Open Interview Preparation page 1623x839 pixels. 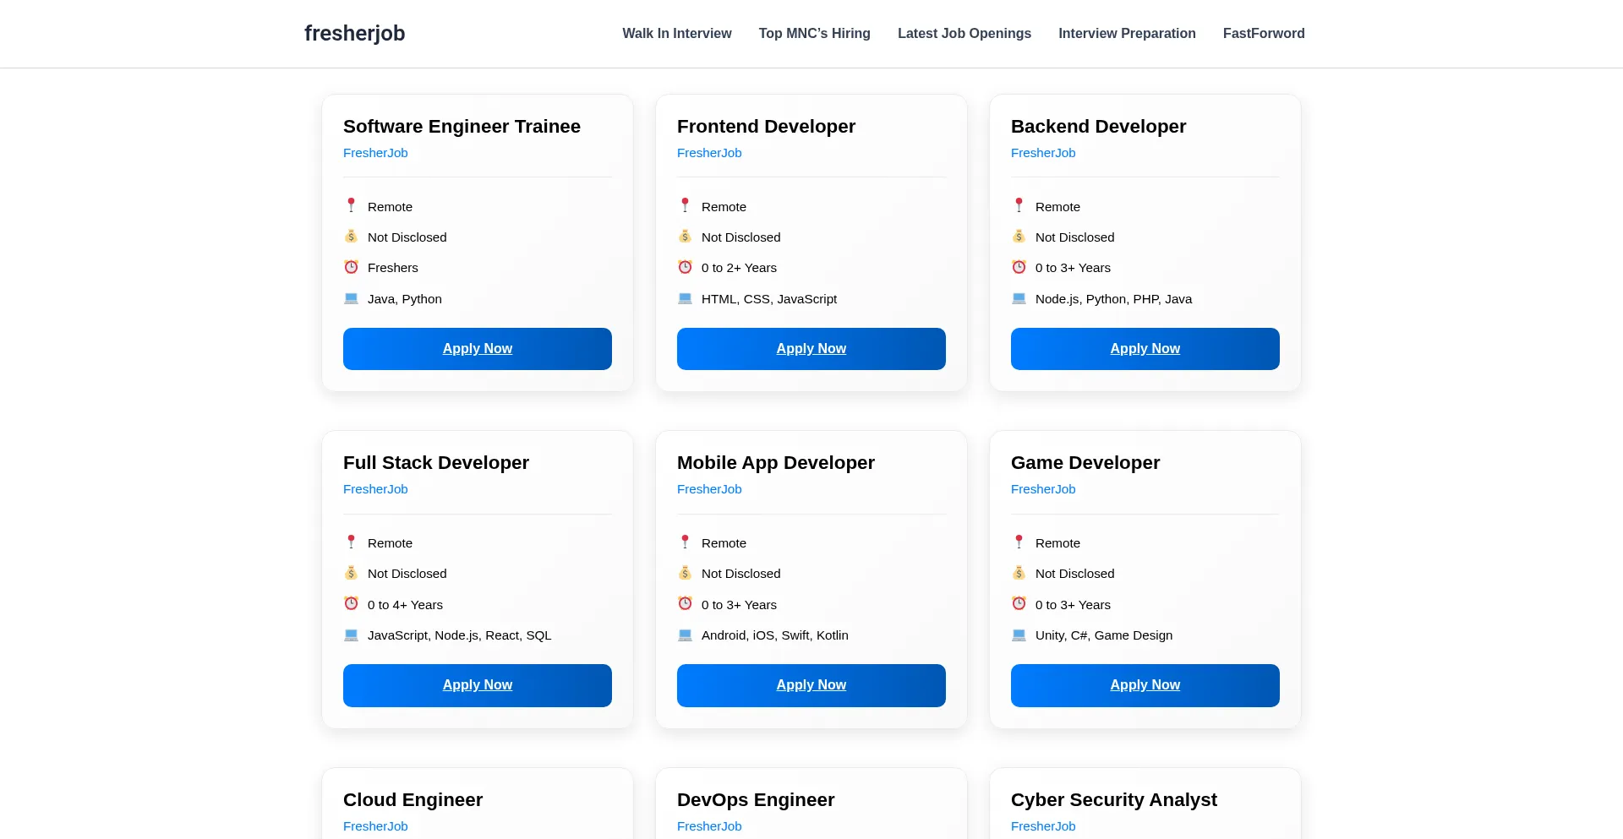pos(1127,34)
